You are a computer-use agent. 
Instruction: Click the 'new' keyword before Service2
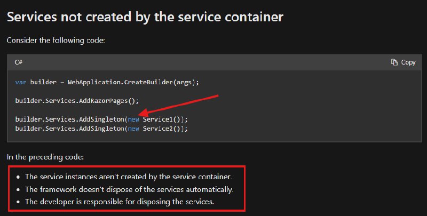tap(133, 129)
